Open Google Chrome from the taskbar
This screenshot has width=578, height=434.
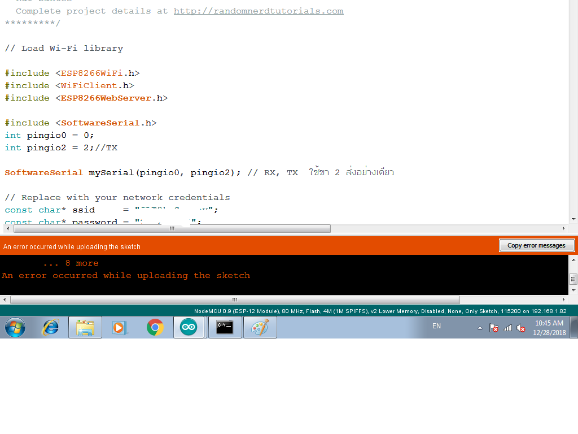point(155,327)
